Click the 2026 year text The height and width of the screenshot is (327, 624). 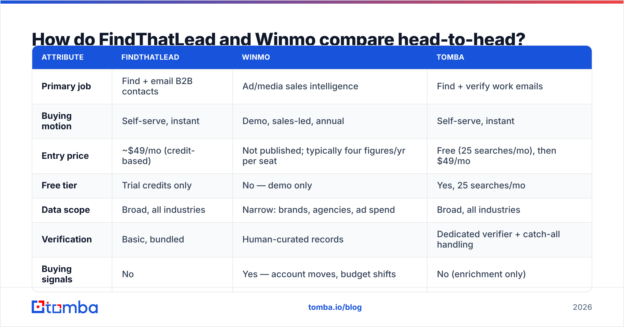pyautogui.click(x=582, y=307)
